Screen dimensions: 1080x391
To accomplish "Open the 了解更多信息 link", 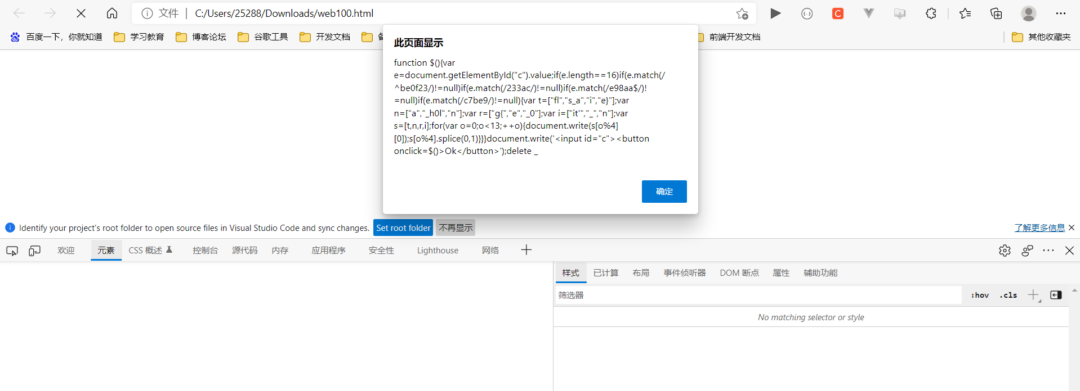I will (1039, 228).
